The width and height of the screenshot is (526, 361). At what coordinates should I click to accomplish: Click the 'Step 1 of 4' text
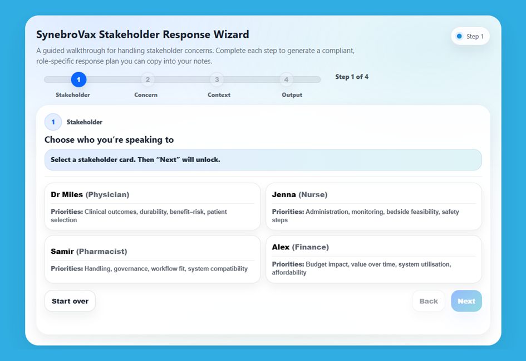[x=352, y=77]
